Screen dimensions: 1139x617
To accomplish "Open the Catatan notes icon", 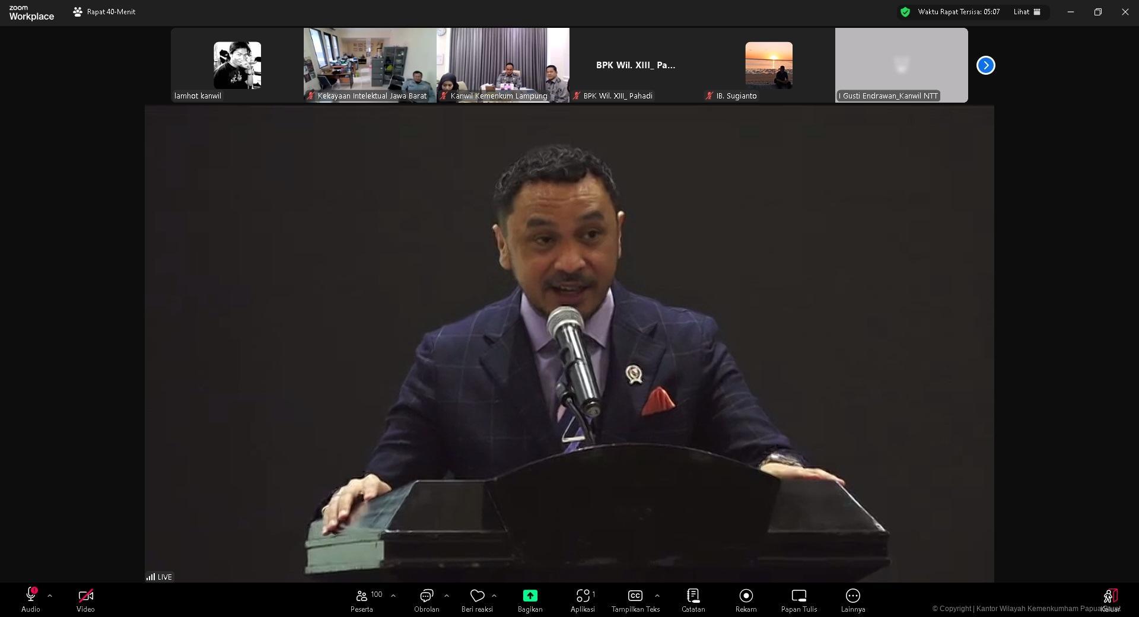I will (x=693, y=596).
